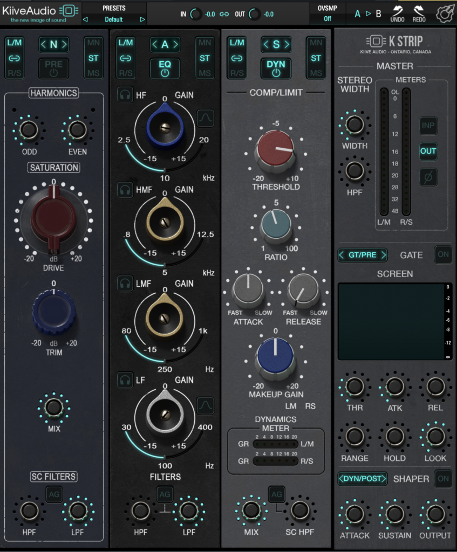
Task: Toggle the LF band shelf shape icon
Action: [x=206, y=405]
